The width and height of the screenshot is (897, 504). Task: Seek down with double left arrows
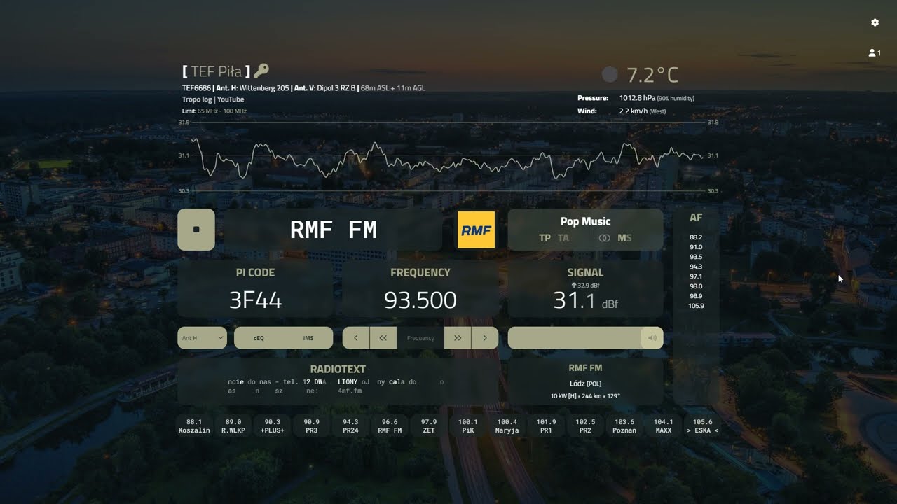(383, 338)
